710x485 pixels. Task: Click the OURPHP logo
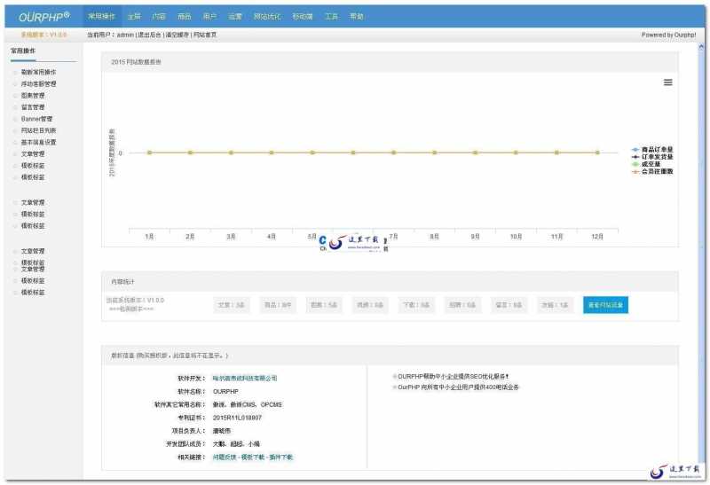[x=43, y=17]
